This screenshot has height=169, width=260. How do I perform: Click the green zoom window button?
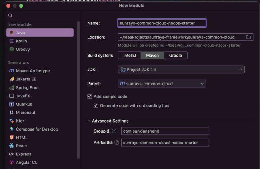point(21,6)
